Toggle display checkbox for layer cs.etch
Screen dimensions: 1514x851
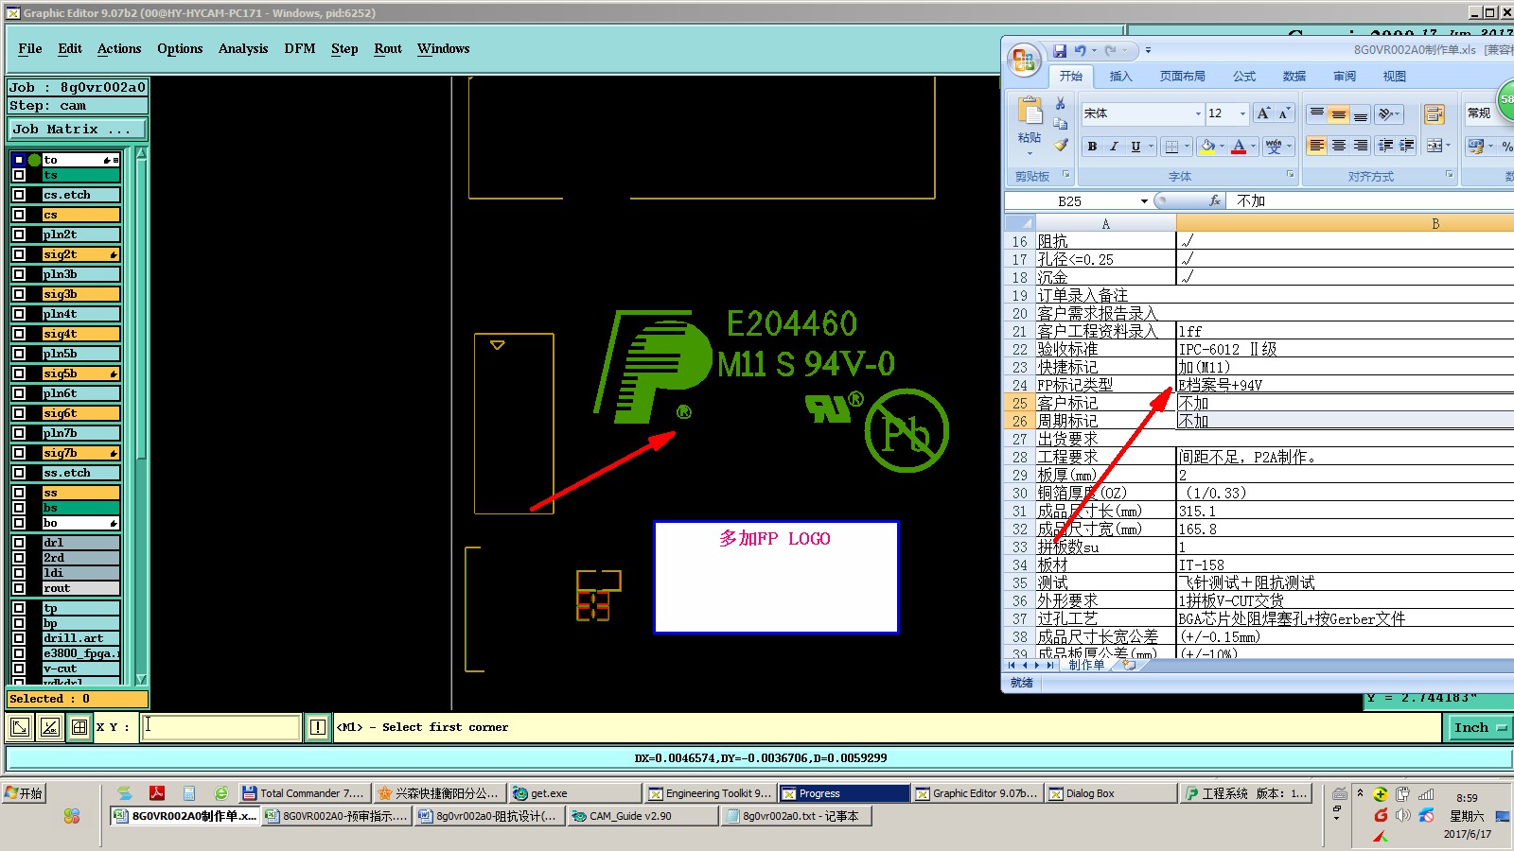[19, 195]
